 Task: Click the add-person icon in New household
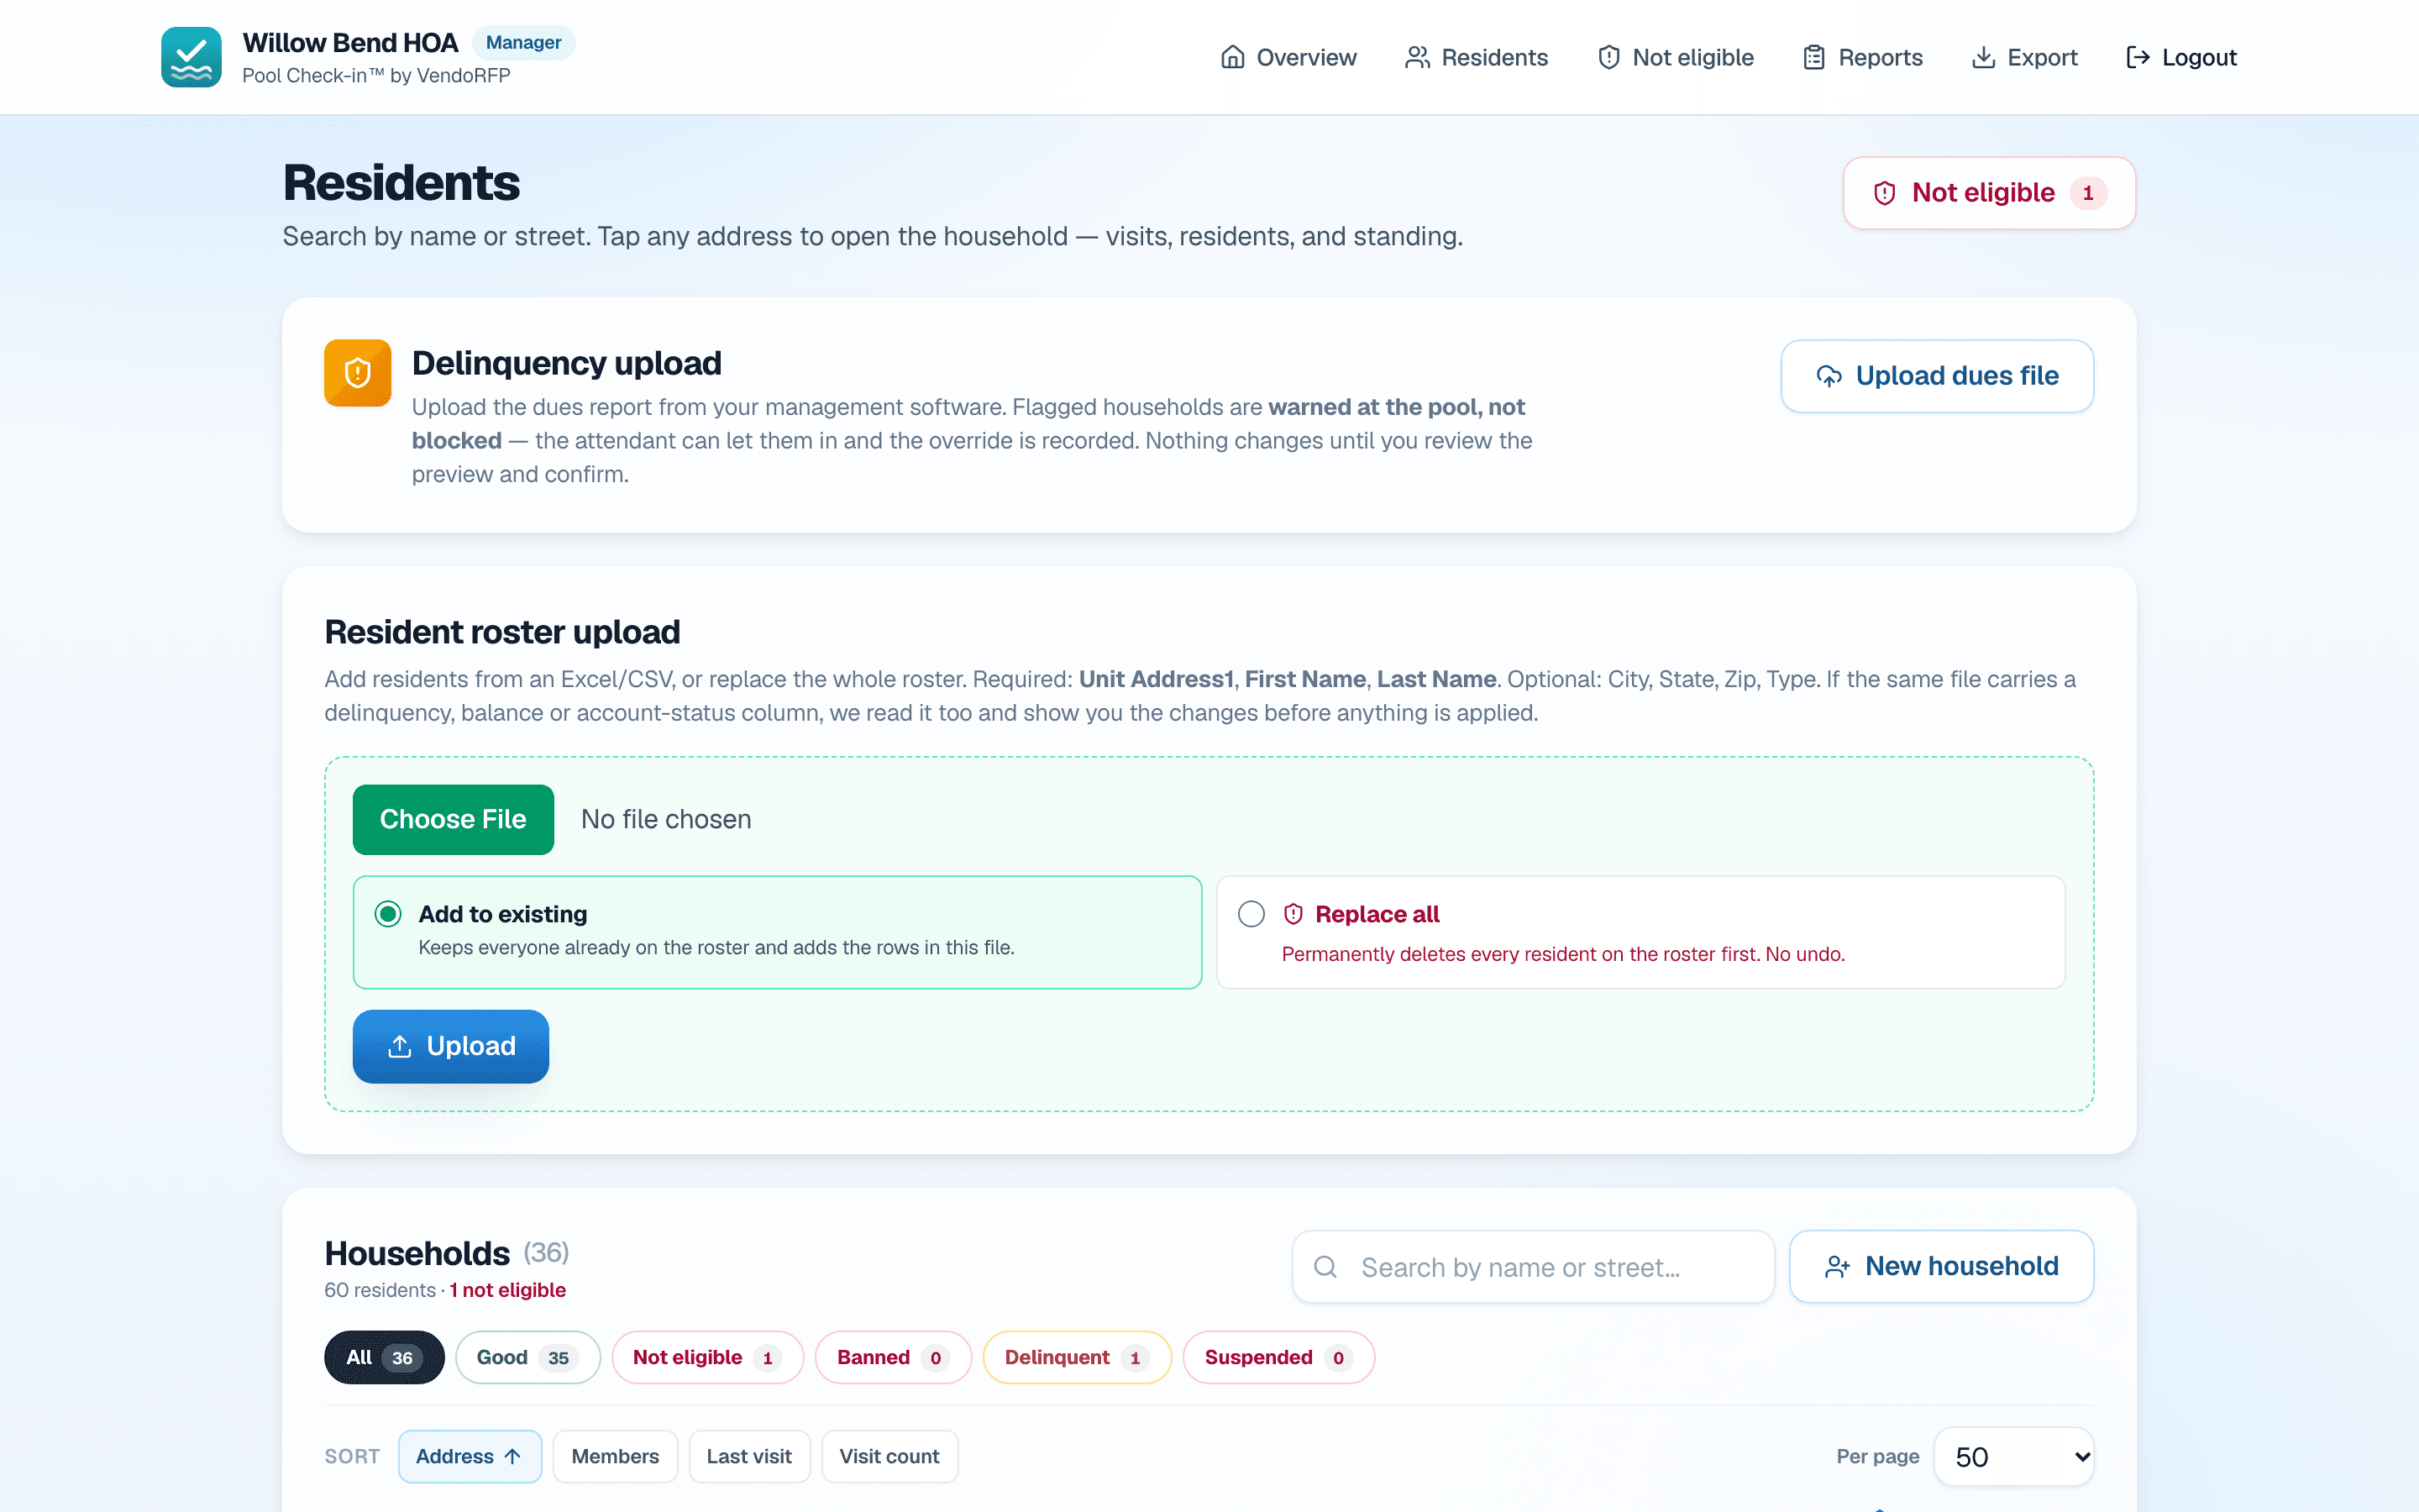point(1837,1267)
